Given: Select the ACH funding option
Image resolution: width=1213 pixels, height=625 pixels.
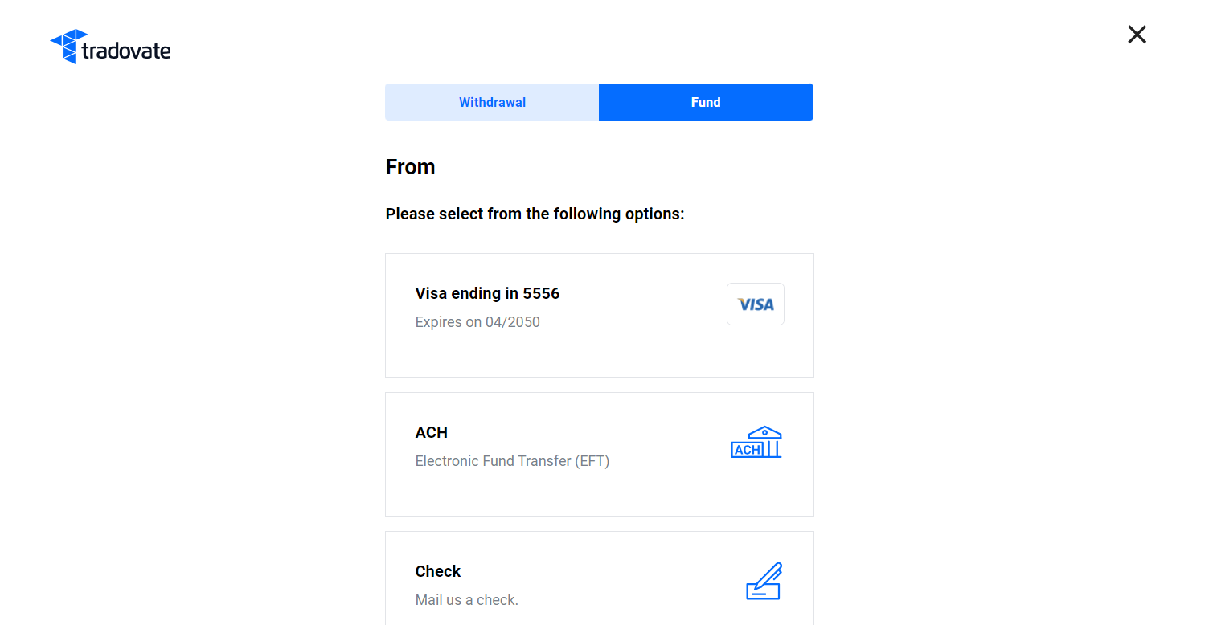Looking at the screenshot, I should 600,454.
